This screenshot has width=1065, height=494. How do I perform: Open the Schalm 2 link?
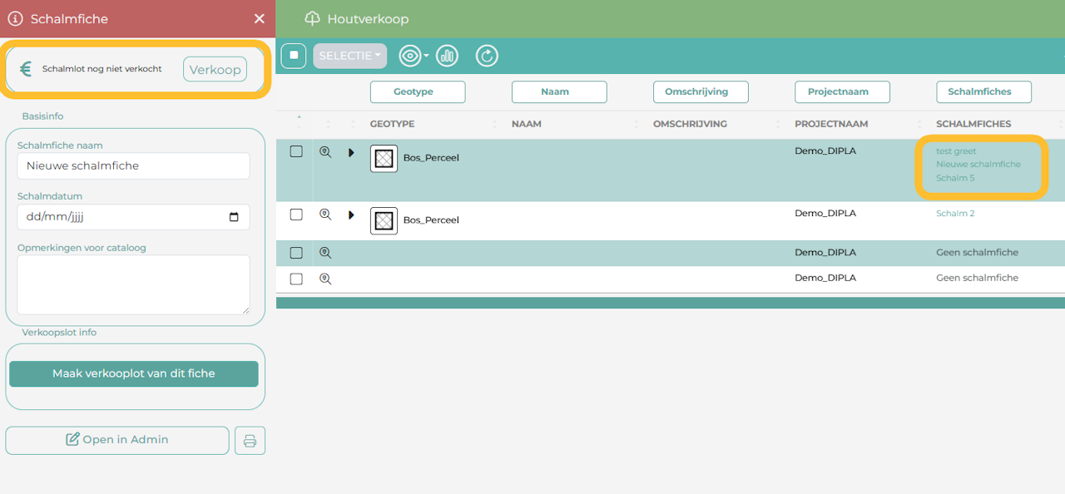955,214
